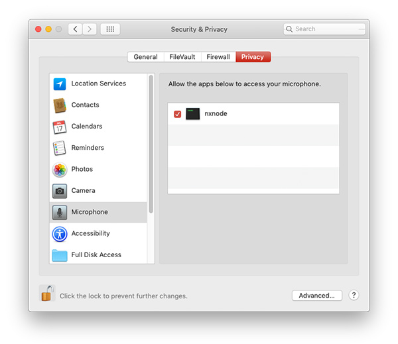Open the FileVault tab

pos(182,57)
